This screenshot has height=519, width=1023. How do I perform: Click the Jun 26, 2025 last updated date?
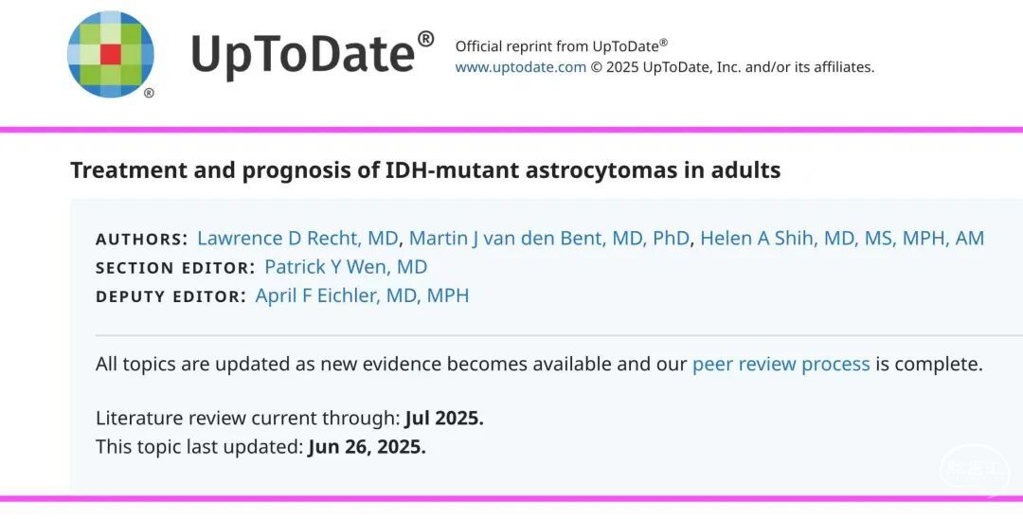[367, 447]
